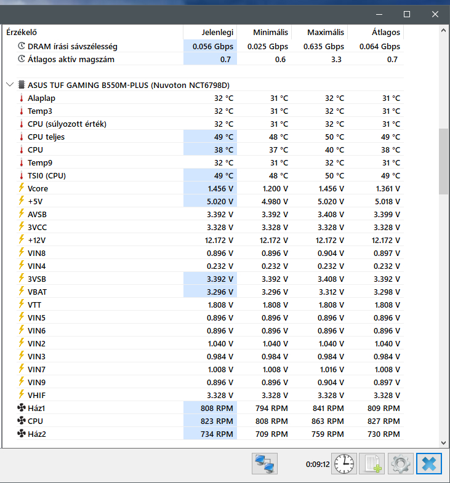Start logging with the document-plus icon

point(371,463)
